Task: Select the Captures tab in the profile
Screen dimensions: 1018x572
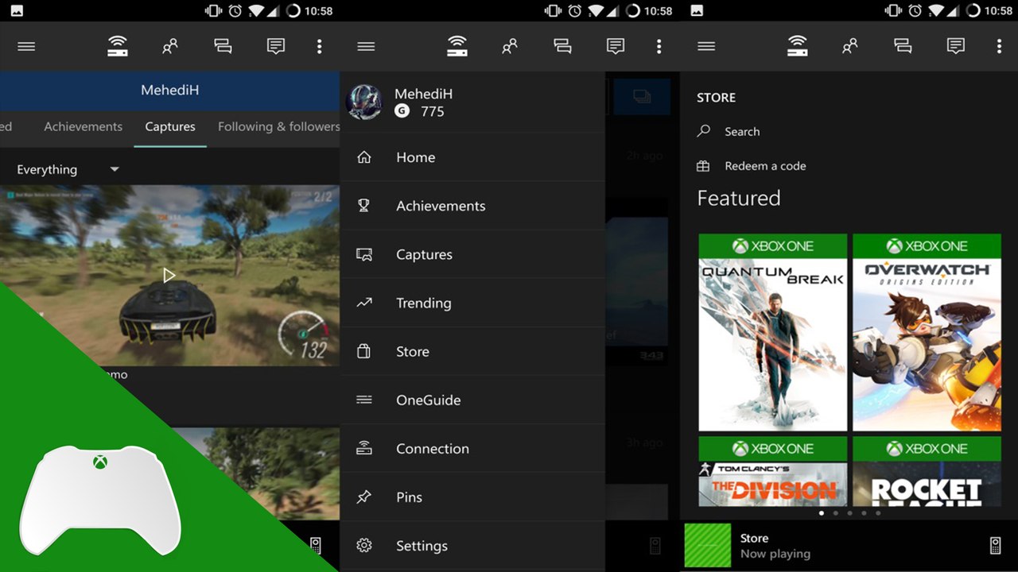Action: coord(170,126)
